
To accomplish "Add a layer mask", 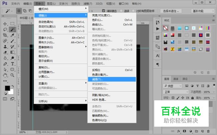I will 185,131.
